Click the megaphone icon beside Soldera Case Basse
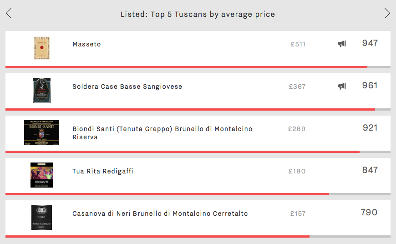 tap(342, 86)
